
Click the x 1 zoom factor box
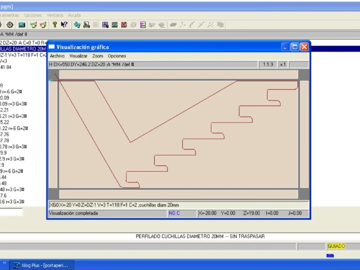pos(283,65)
